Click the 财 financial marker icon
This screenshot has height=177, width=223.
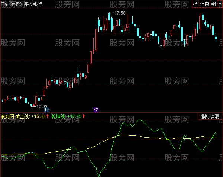click(46, 110)
